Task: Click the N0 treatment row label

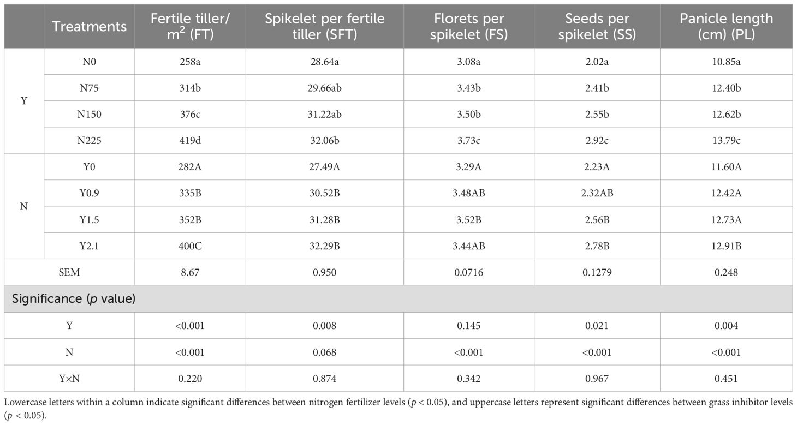Action: pos(90,62)
